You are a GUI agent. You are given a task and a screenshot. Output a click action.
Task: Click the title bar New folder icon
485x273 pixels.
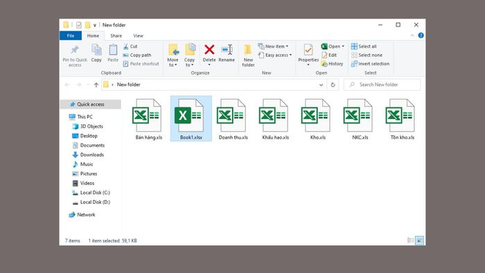point(87,25)
